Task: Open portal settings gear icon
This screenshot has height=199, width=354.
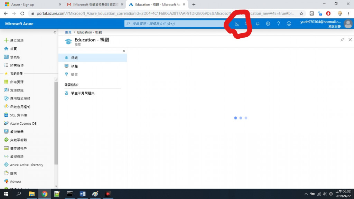Action: [268, 23]
